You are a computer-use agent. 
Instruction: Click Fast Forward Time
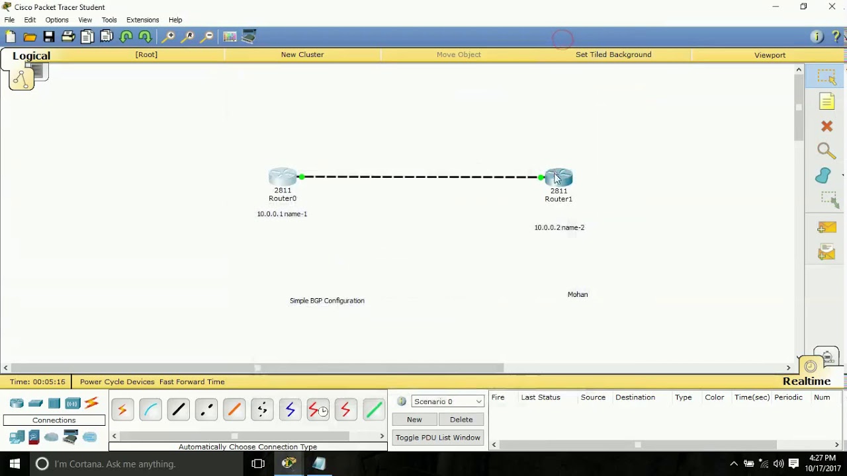tap(192, 382)
